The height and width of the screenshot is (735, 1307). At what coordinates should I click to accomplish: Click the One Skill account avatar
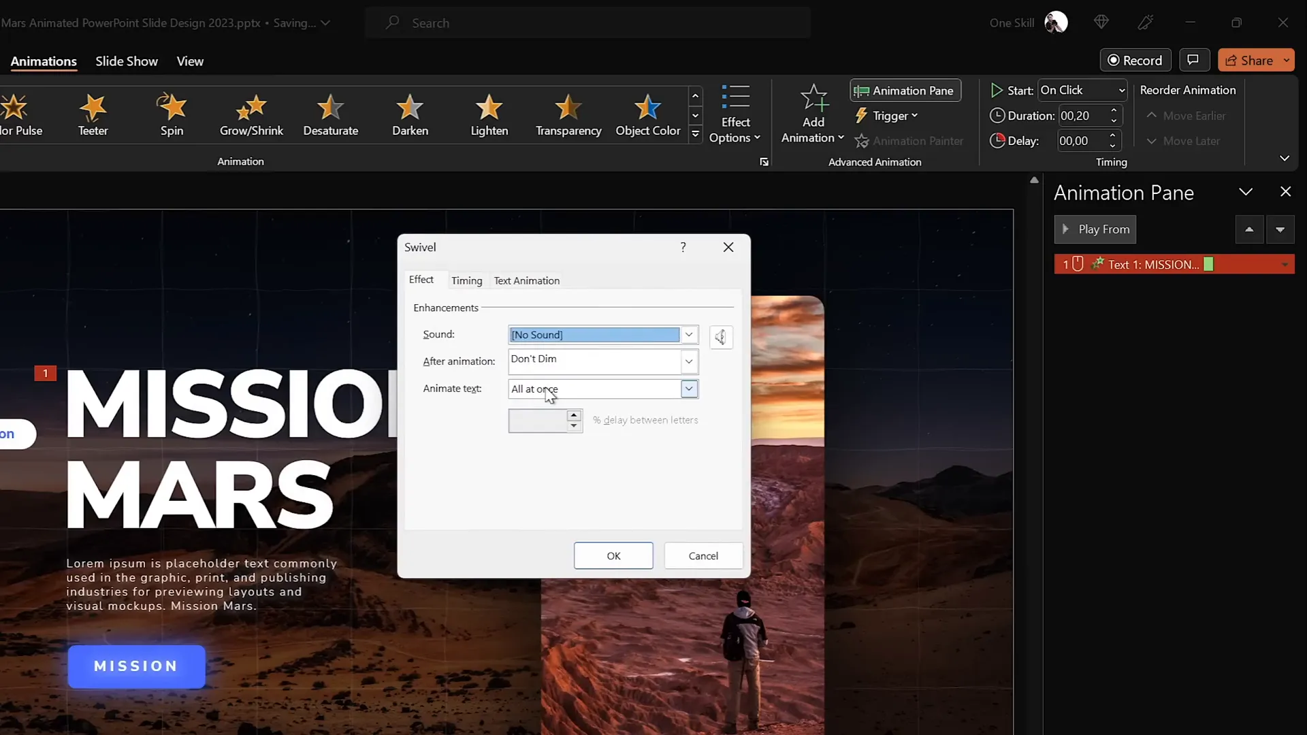click(1056, 22)
